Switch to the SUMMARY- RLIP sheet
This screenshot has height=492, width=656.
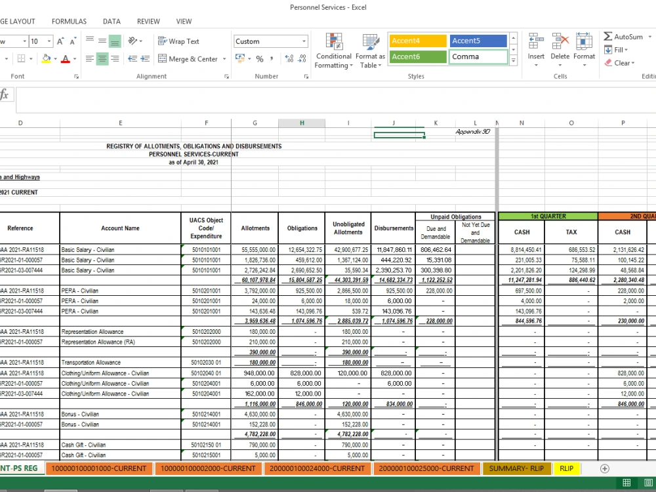[516, 468]
